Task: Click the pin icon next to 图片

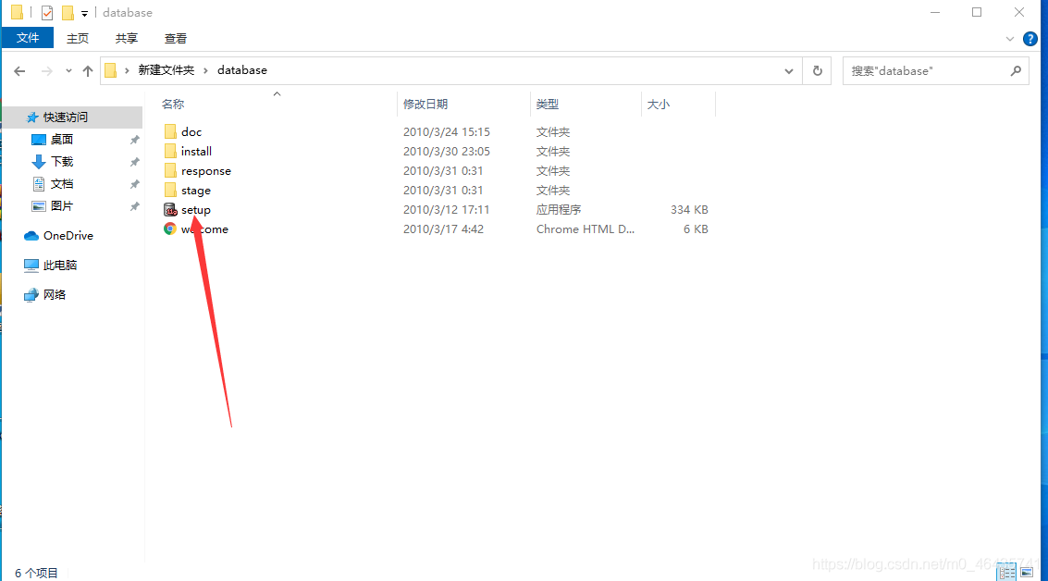Action: (x=134, y=206)
